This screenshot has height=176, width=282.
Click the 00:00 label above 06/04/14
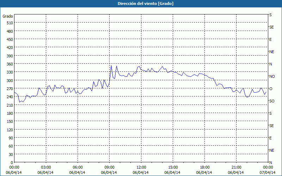(x=14, y=168)
